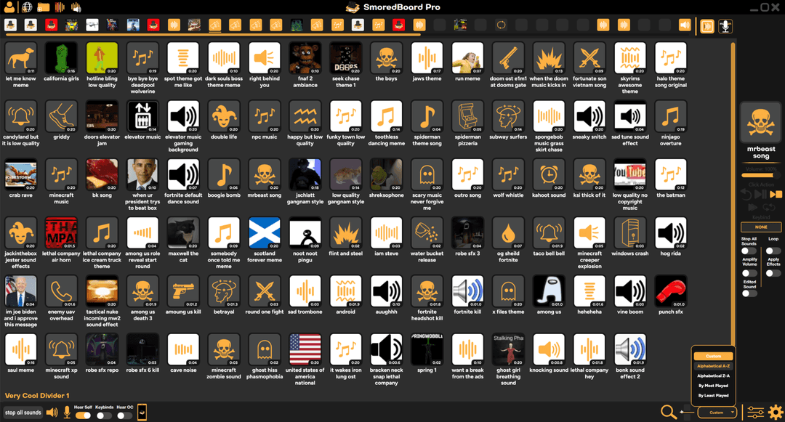Viewport: 785px width, 422px height.
Task: Play 'spiderman pizzeria' arcade machine sound
Action: coord(467,116)
